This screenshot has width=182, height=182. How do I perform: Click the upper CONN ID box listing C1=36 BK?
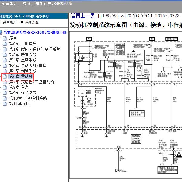pyautogui.click(x=120, y=49)
